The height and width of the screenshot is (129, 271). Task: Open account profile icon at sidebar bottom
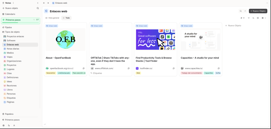14,125
